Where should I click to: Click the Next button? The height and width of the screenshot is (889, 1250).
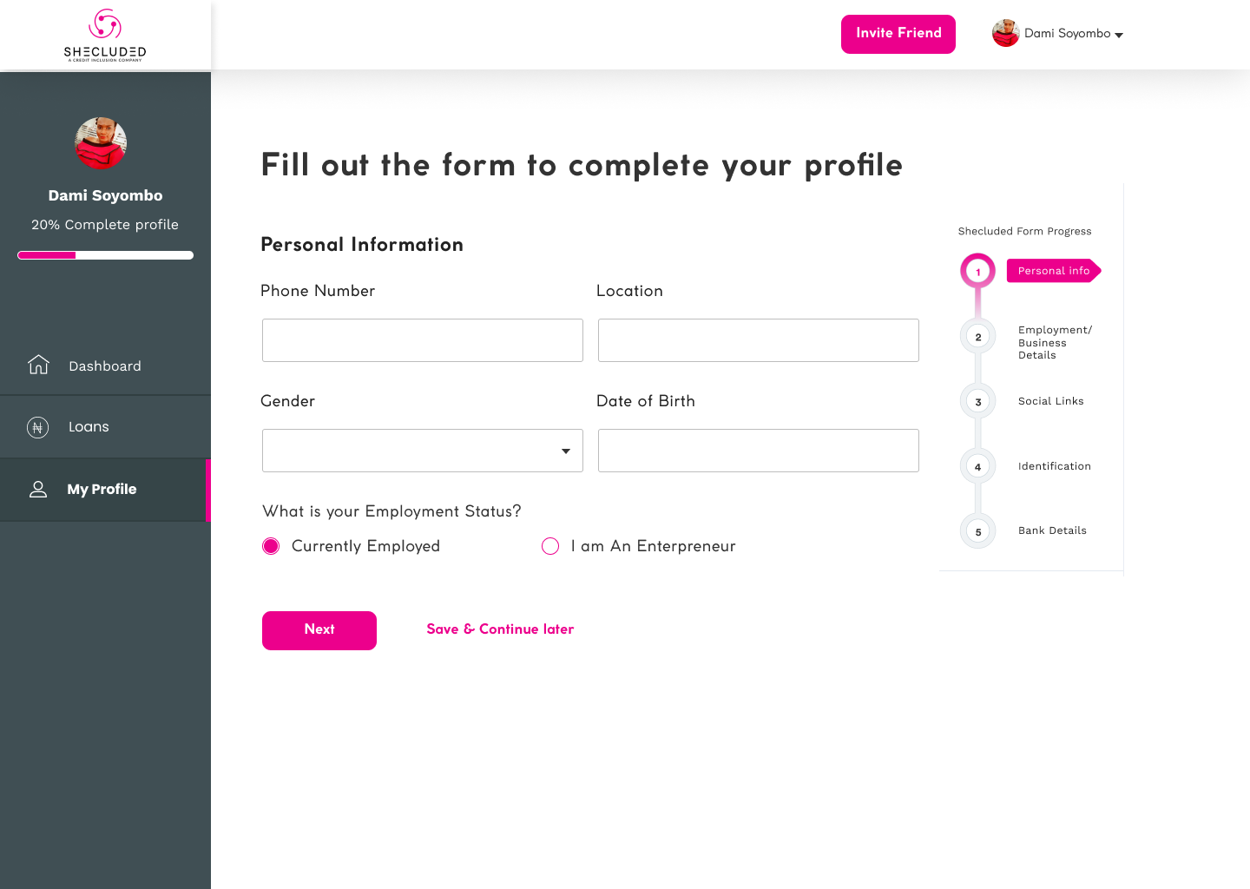tap(319, 630)
